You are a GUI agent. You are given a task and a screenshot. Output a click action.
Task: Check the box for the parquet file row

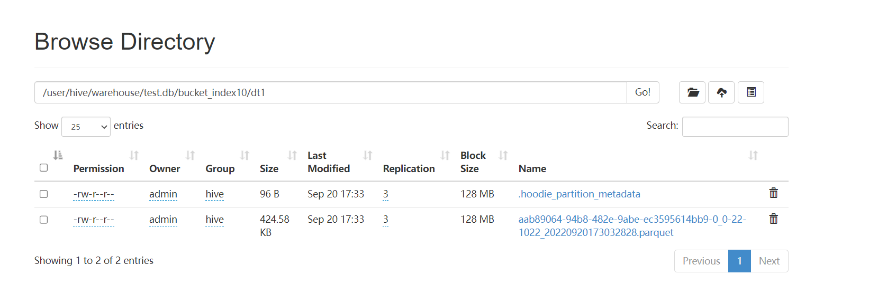[x=44, y=219]
